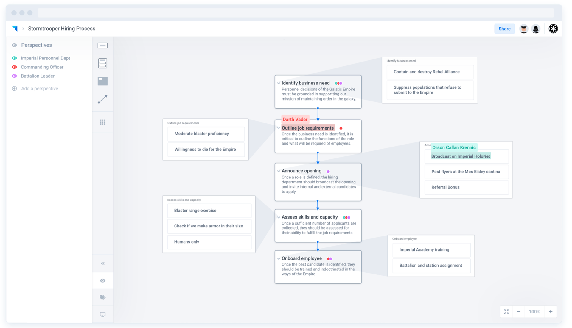
Task: Click the 100% zoom level value
Action: (x=534, y=312)
